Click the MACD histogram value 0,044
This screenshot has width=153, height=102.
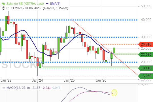(x=56, y=88)
